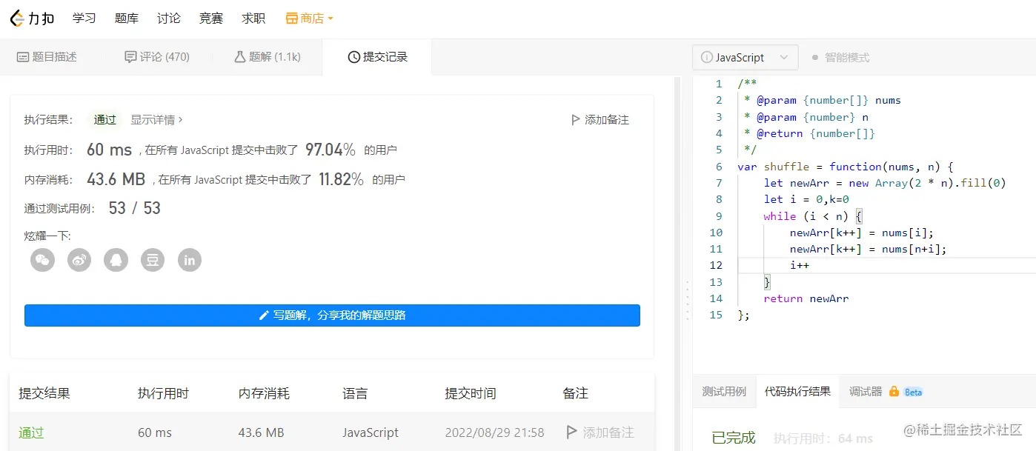Click the flag icon in the 通过 submission row
Screen dimensions: 1036x451
pyautogui.click(x=571, y=432)
